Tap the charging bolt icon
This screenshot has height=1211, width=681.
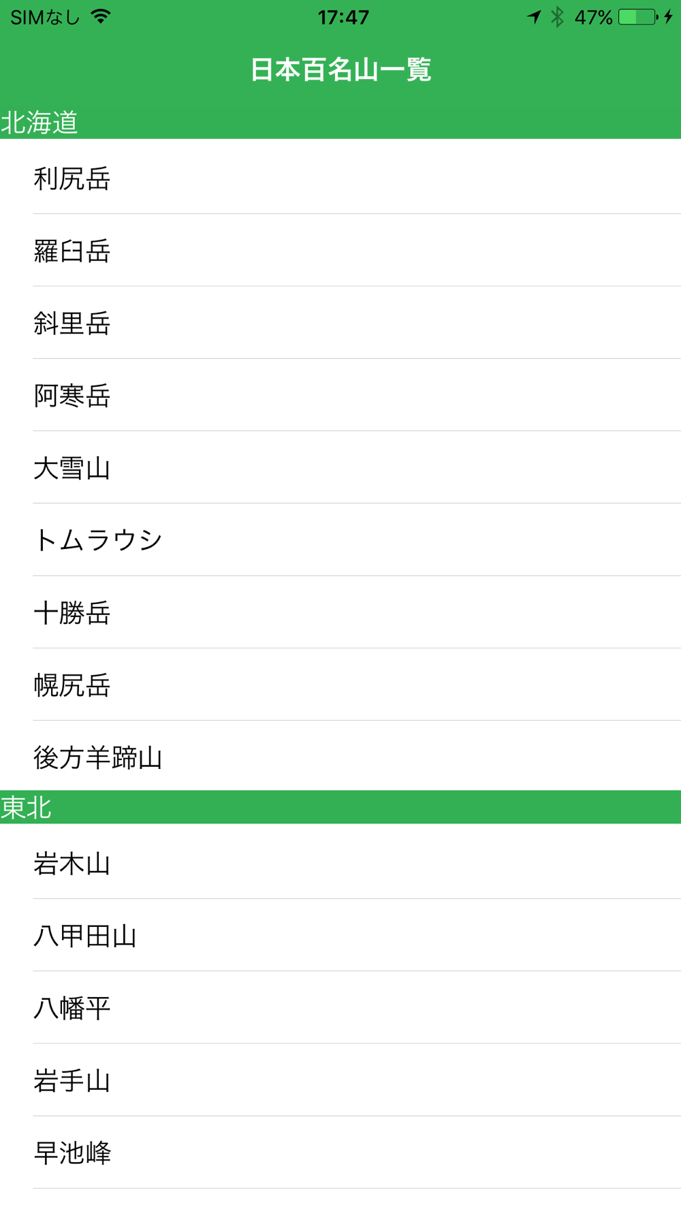[669, 17]
